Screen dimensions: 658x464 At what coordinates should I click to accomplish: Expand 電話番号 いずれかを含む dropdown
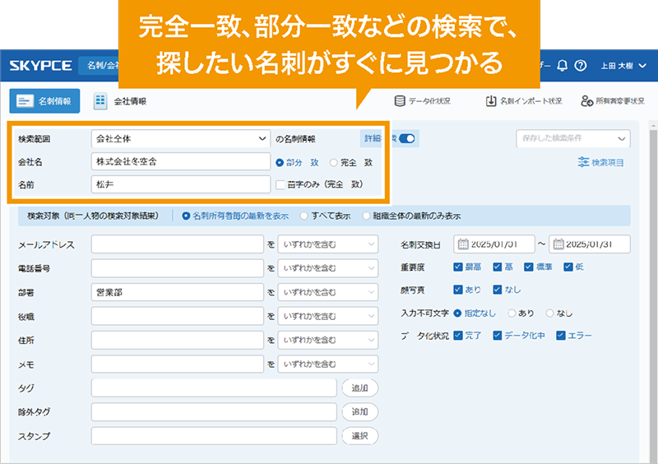pyautogui.click(x=327, y=268)
